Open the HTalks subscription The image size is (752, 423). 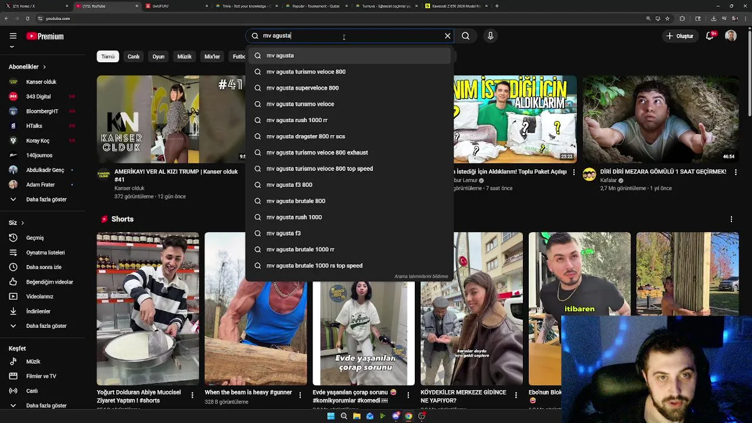[41, 126]
